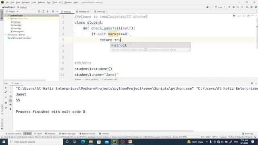
Task: Open File Explorer from taskbar
Action: pos(91,142)
